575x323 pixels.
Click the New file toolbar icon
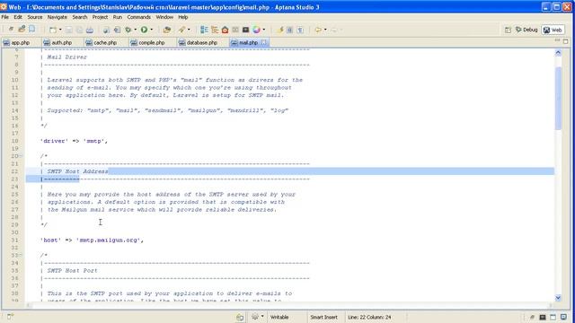(x=53, y=30)
